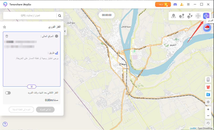Click the Leaflet attribution link
Image resolution: width=214 pixels, height=130 pixels.
(193, 128)
